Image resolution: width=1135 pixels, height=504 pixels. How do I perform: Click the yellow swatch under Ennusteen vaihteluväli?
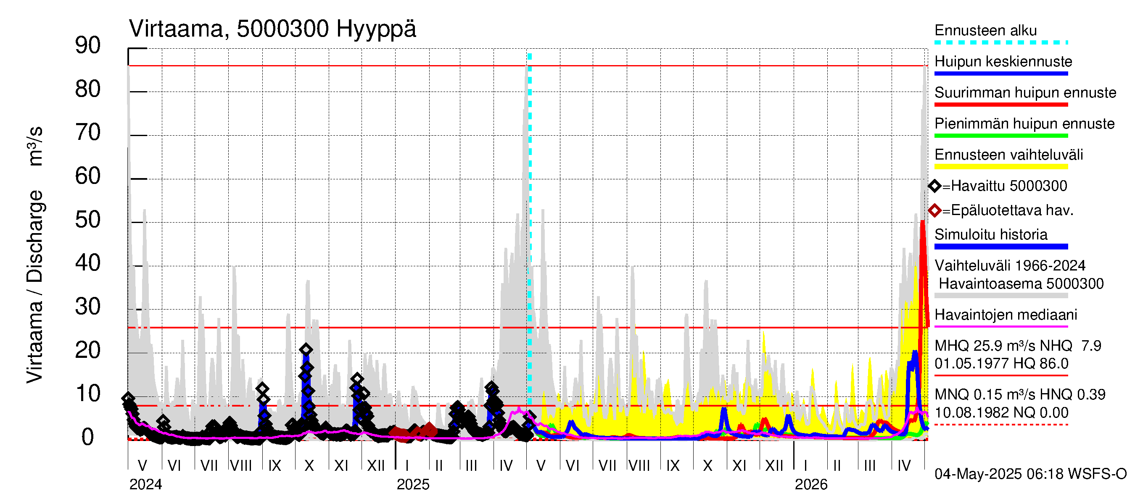[1001, 167]
